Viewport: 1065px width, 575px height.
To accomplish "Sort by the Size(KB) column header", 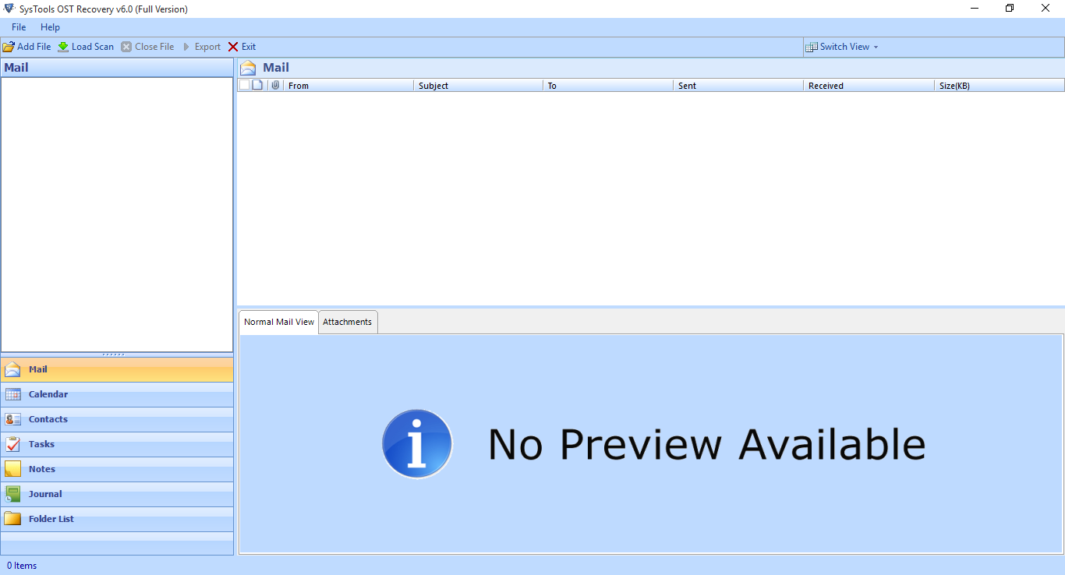I will pyautogui.click(x=999, y=86).
